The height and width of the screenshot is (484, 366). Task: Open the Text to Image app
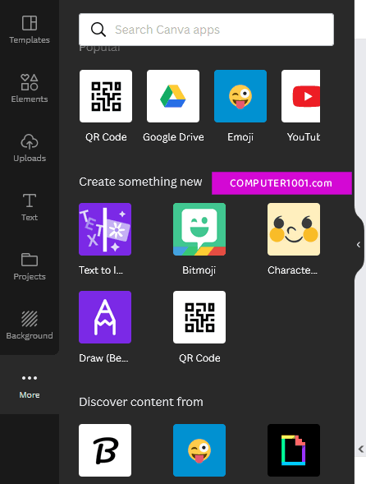tap(105, 229)
